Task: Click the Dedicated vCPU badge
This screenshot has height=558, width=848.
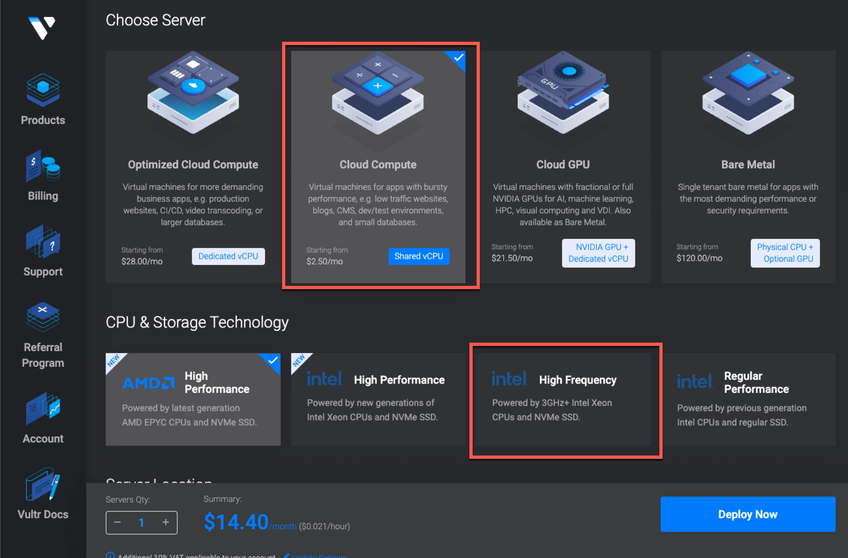Action: [228, 256]
